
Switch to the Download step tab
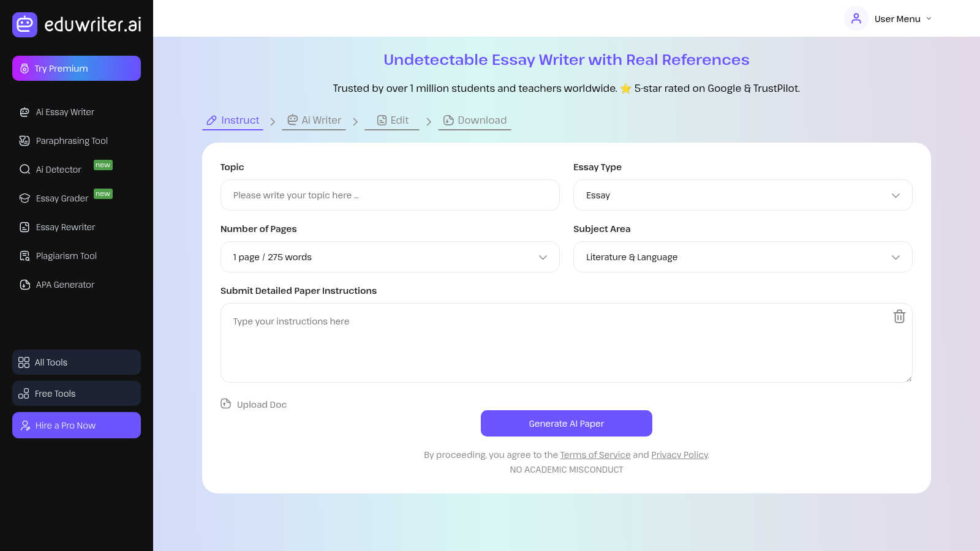[475, 121]
